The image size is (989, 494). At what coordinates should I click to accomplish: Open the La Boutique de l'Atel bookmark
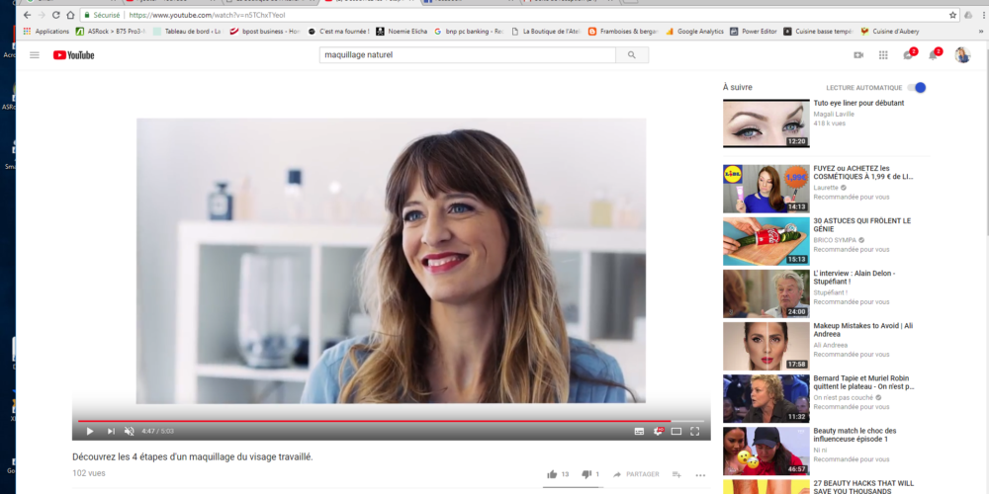click(x=546, y=31)
